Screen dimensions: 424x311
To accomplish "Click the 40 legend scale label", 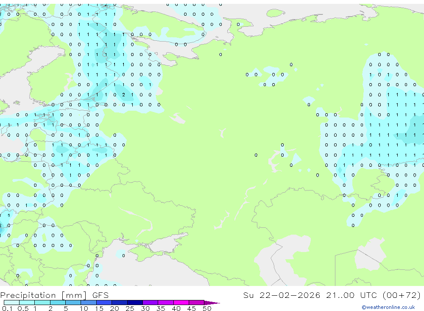I will click(x=176, y=308).
